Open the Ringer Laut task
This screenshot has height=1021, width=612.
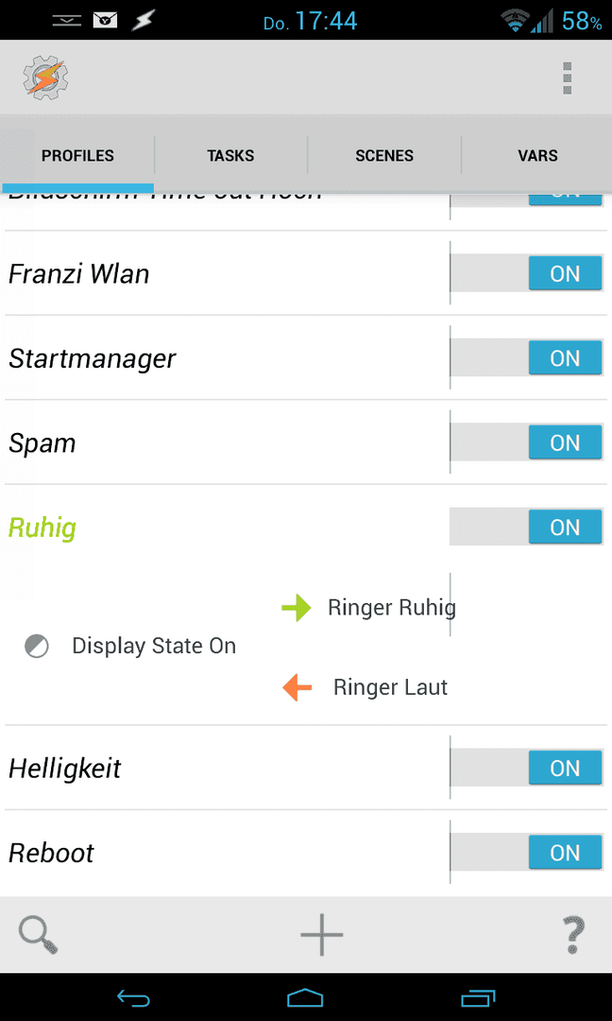click(x=390, y=687)
